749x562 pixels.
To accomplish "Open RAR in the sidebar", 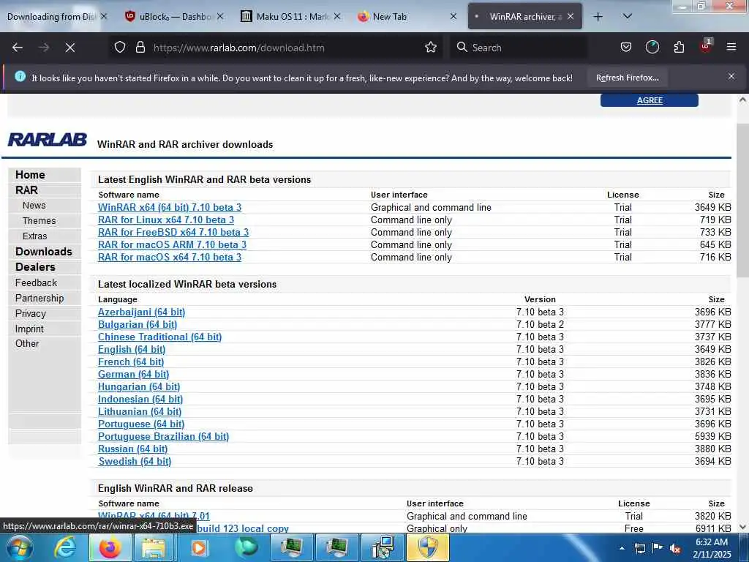I will pos(26,190).
